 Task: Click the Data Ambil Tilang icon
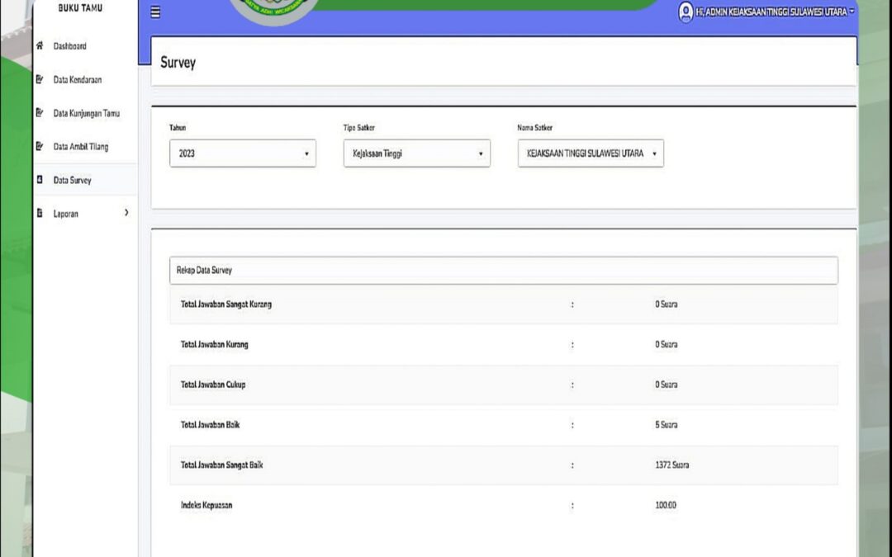click(40, 147)
